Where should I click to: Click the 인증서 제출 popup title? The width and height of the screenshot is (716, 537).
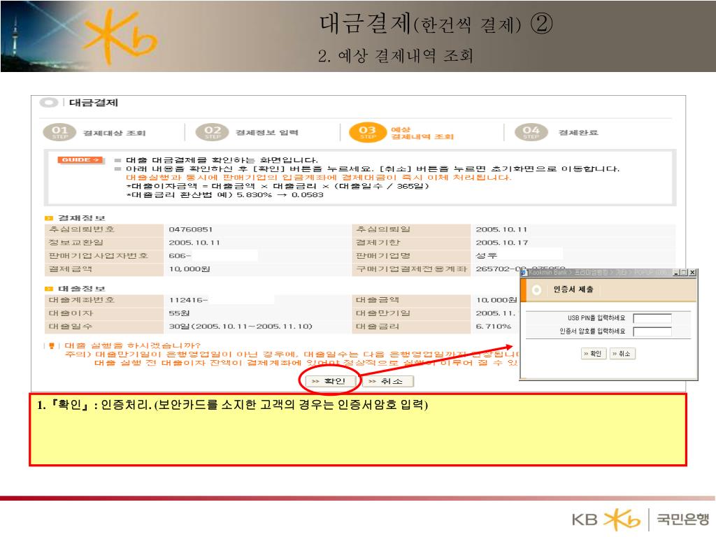[x=573, y=289]
